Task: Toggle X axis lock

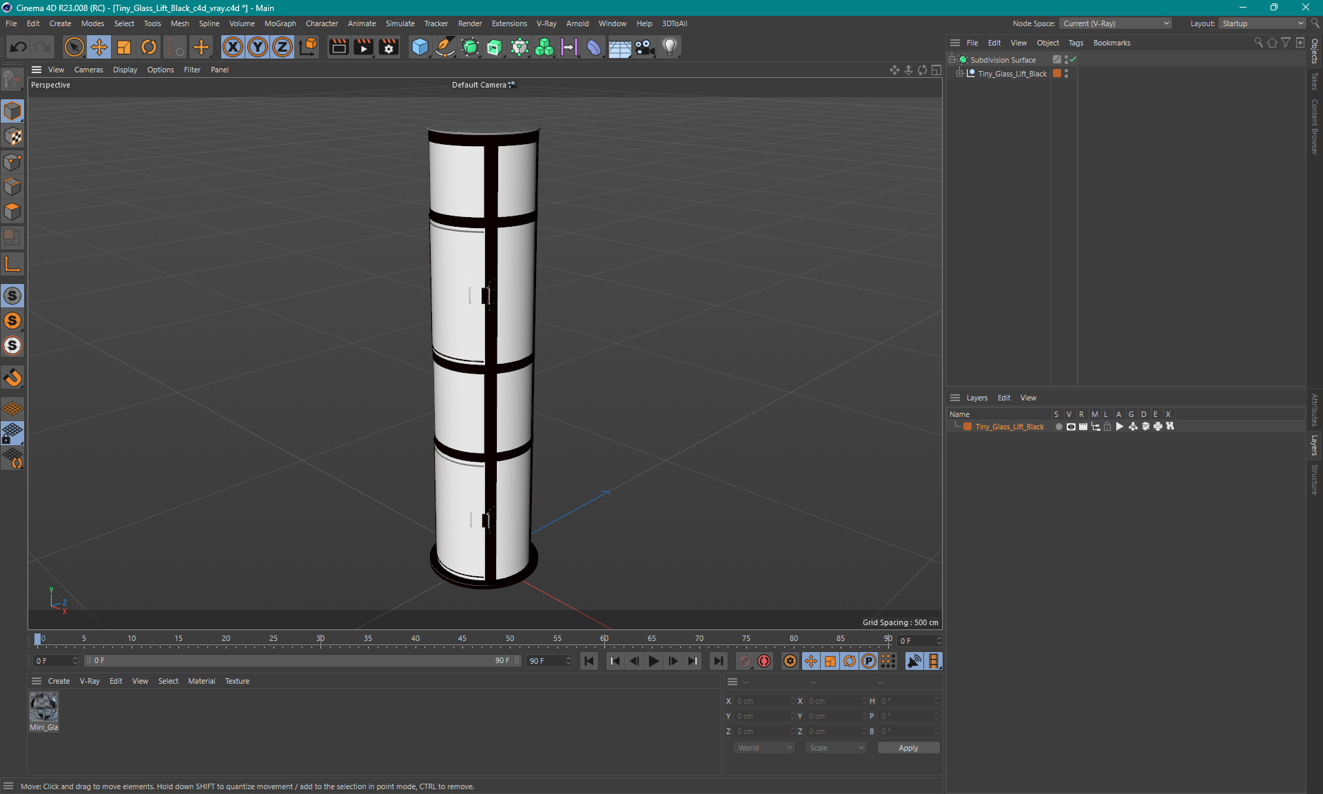Action: (x=233, y=47)
